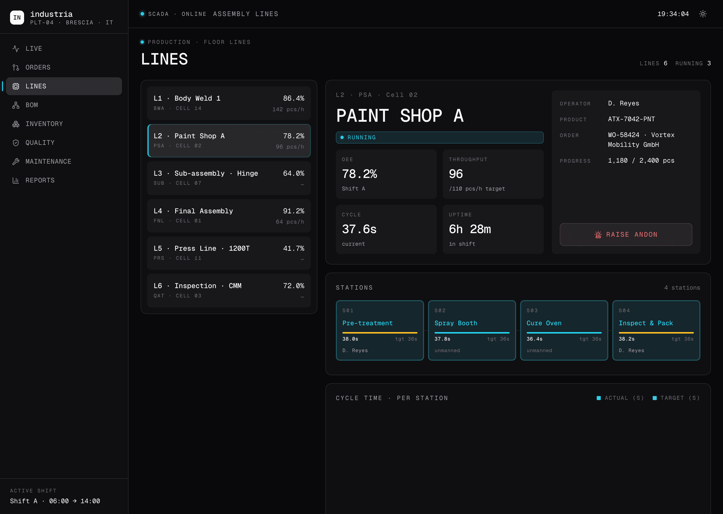Select the L2 Paint Shop A line
Viewport: 723px width, 514px height.
pos(229,141)
